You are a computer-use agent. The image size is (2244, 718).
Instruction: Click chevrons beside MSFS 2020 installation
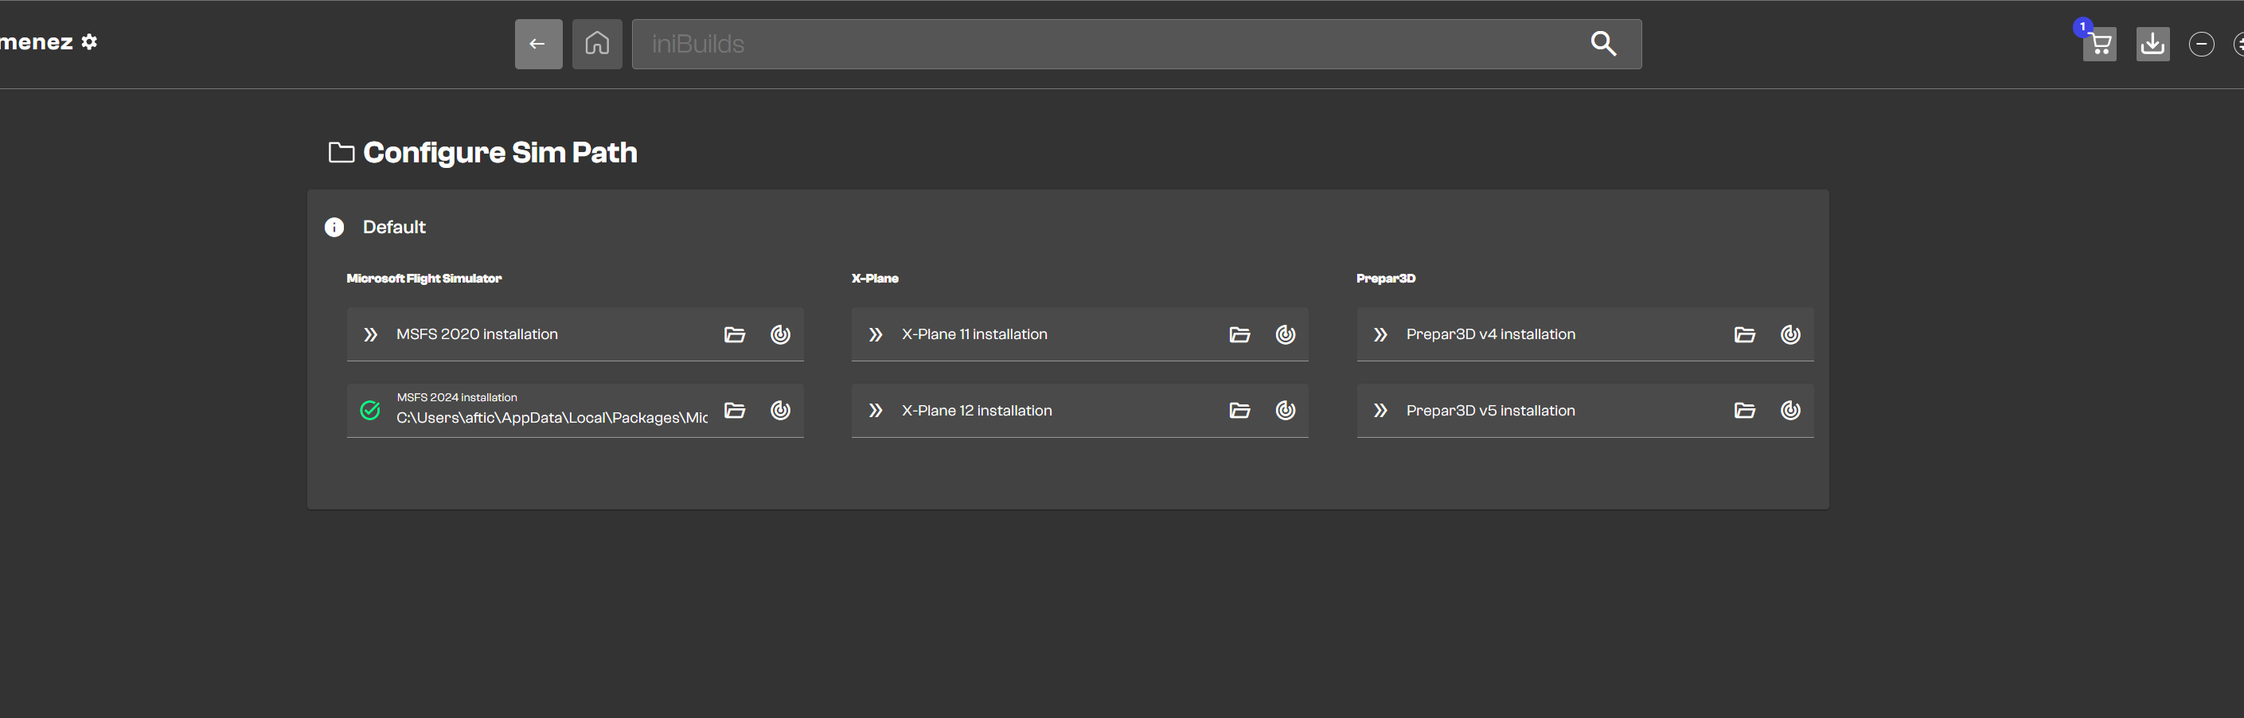(370, 334)
